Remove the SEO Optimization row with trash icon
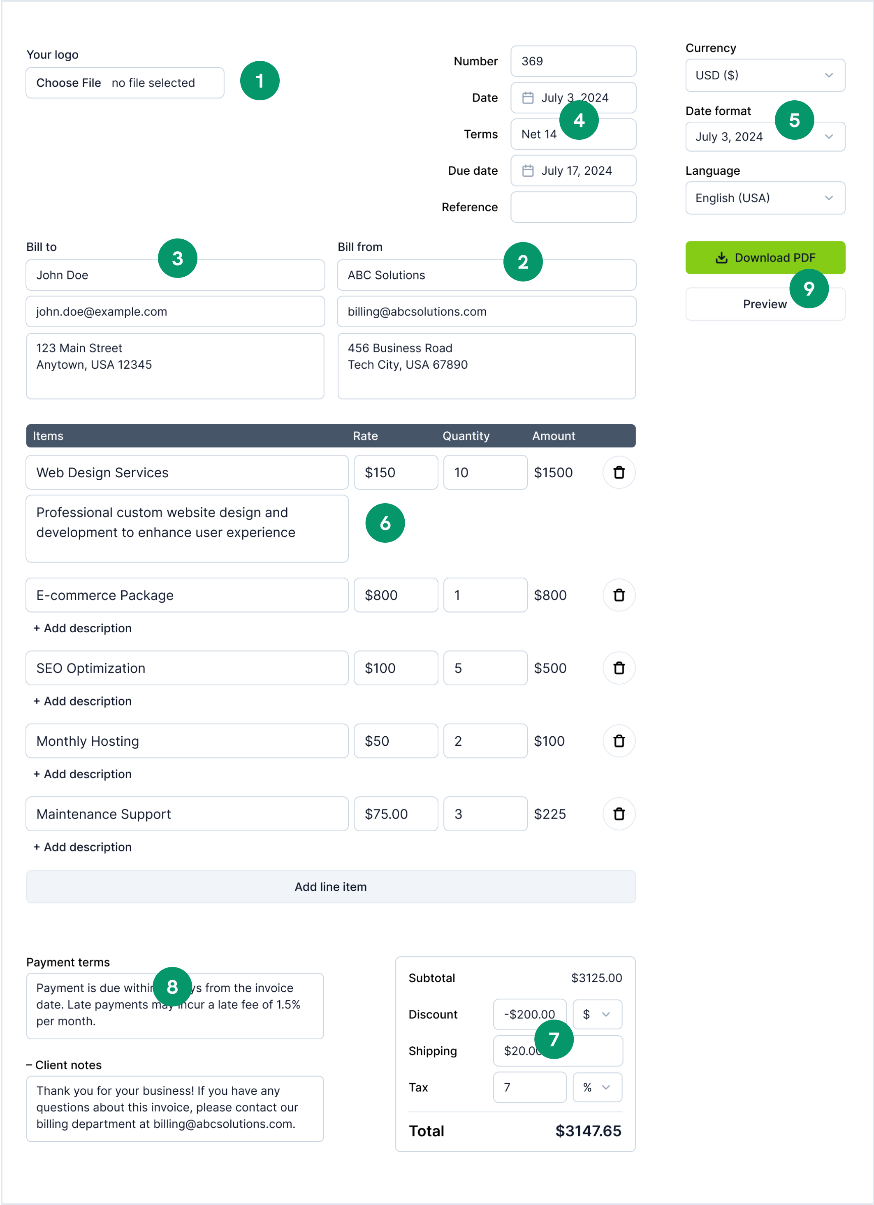874x1205 pixels. (x=619, y=668)
